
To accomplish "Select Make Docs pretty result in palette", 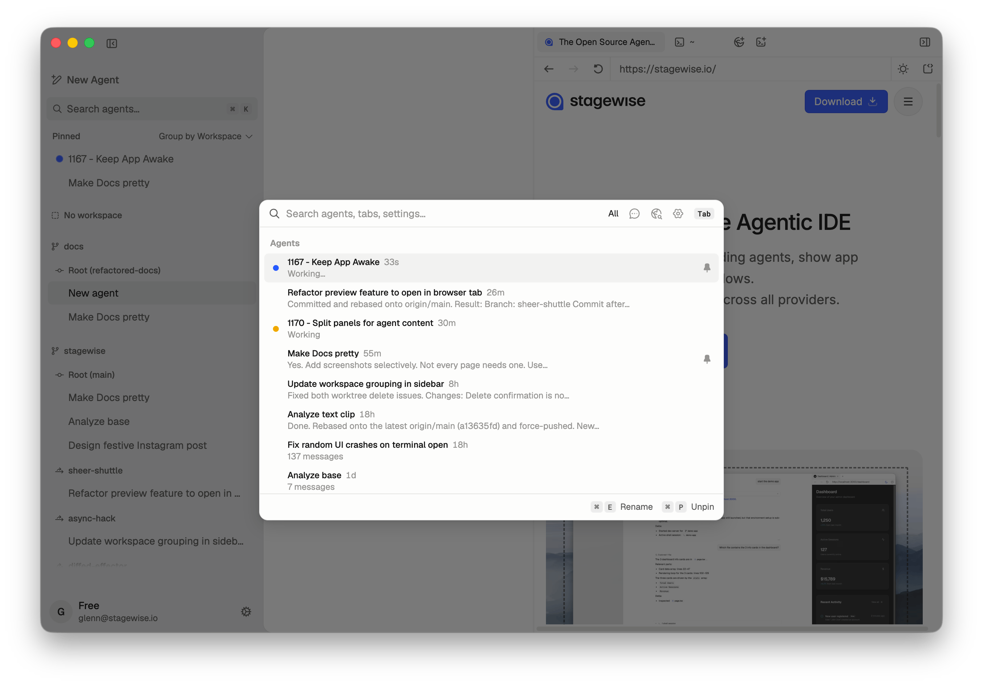I will pyautogui.click(x=491, y=359).
